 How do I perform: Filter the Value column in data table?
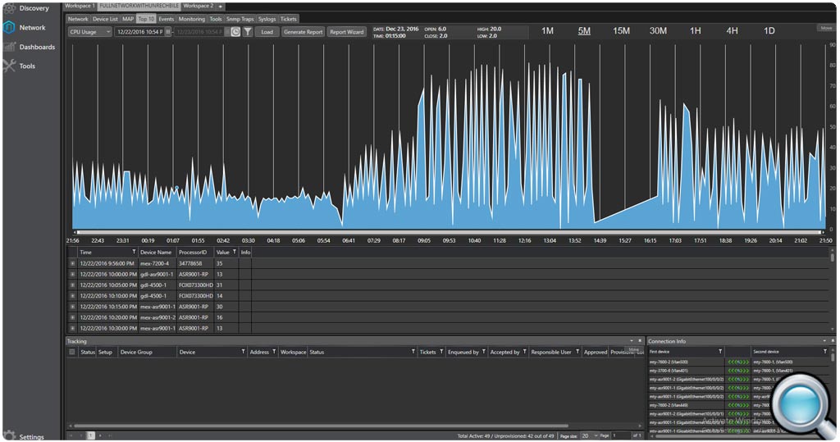pyautogui.click(x=234, y=252)
